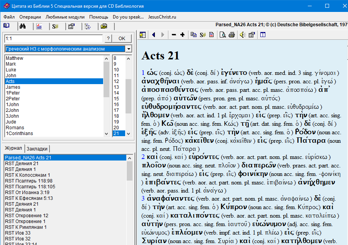This screenshot has height=245, width=348.
Task: Click the 1:1 verse reference field
Action: (x=53, y=38)
